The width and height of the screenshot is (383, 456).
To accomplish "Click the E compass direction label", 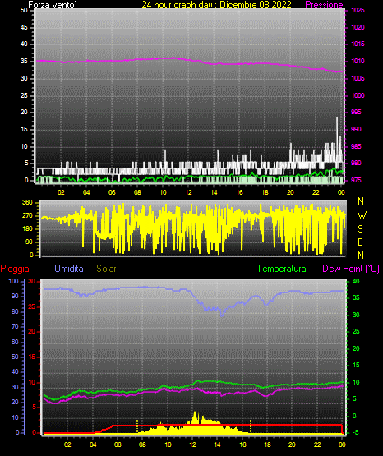I will pos(360,242).
